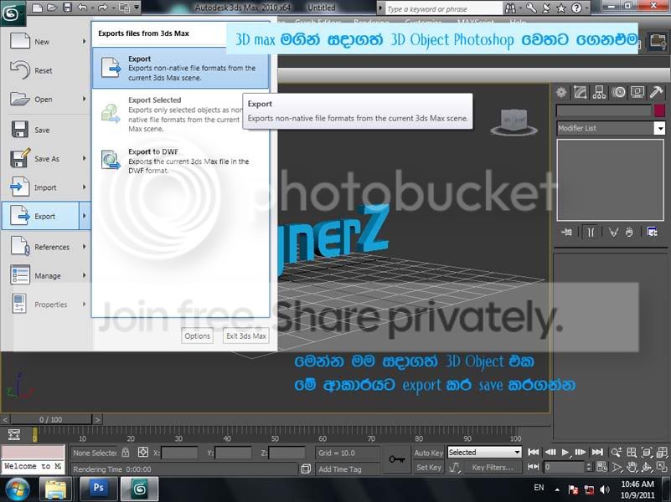
Task: Toggle Auto Key animation mode
Action: tap(428, 453)
